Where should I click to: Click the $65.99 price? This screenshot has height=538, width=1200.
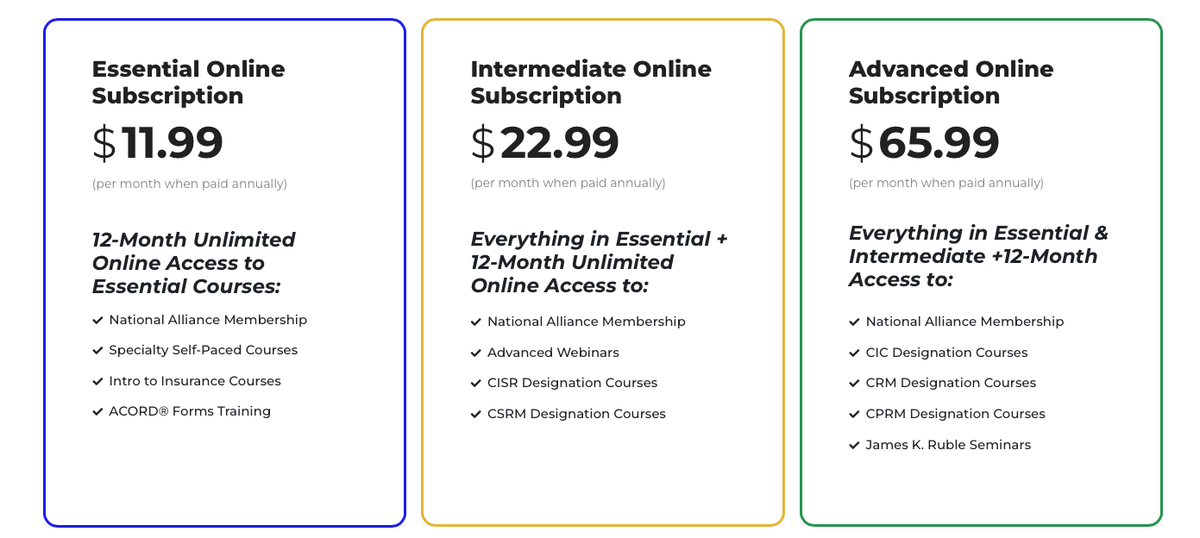click(925, 143)
